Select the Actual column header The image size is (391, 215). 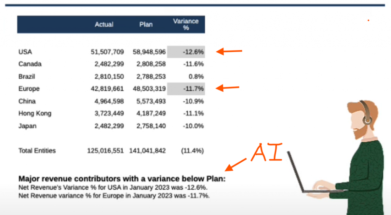tap(104, 24)
